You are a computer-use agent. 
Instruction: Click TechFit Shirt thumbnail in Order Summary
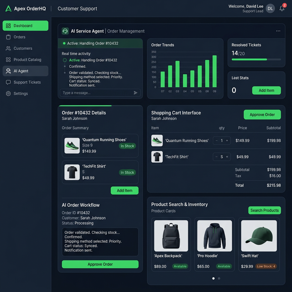72,172
